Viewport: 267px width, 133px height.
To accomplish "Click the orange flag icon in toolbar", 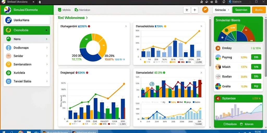I will point(205,10).
